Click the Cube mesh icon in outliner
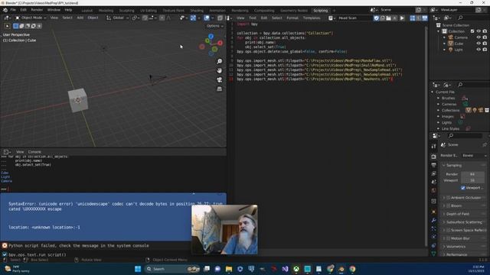 451,44
